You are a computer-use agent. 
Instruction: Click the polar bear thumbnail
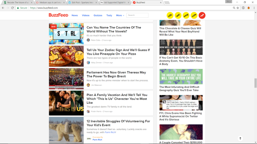(x=66, y=130)
